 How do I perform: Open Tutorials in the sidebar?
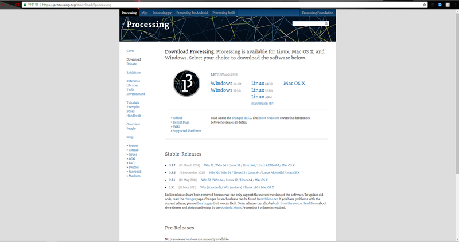point(133,102)
